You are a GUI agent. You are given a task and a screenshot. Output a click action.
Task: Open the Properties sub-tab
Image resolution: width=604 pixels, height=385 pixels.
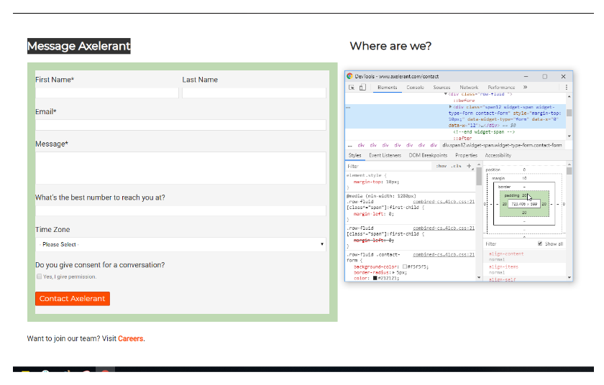click(466, 155)
